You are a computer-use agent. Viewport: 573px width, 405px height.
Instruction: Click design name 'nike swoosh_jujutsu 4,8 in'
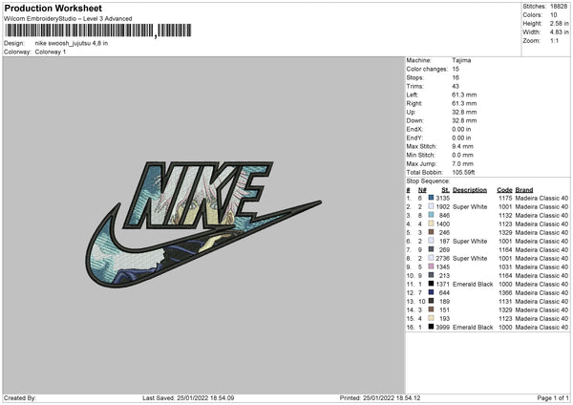pyautogui.click(x=72, y=43)
